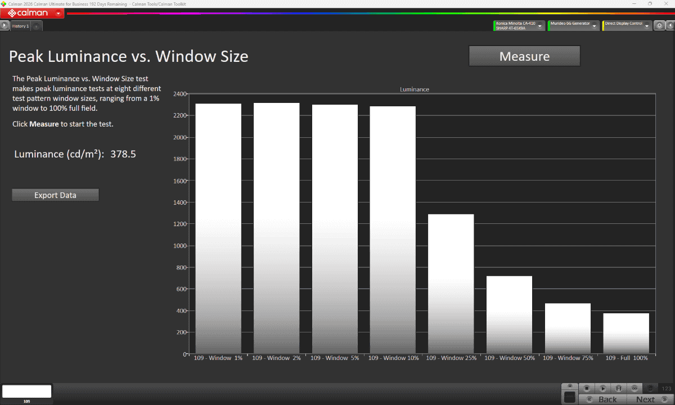Viewport: 675px width, 405px height.
Task: Click the Export Data button
Action: [55, 195]
